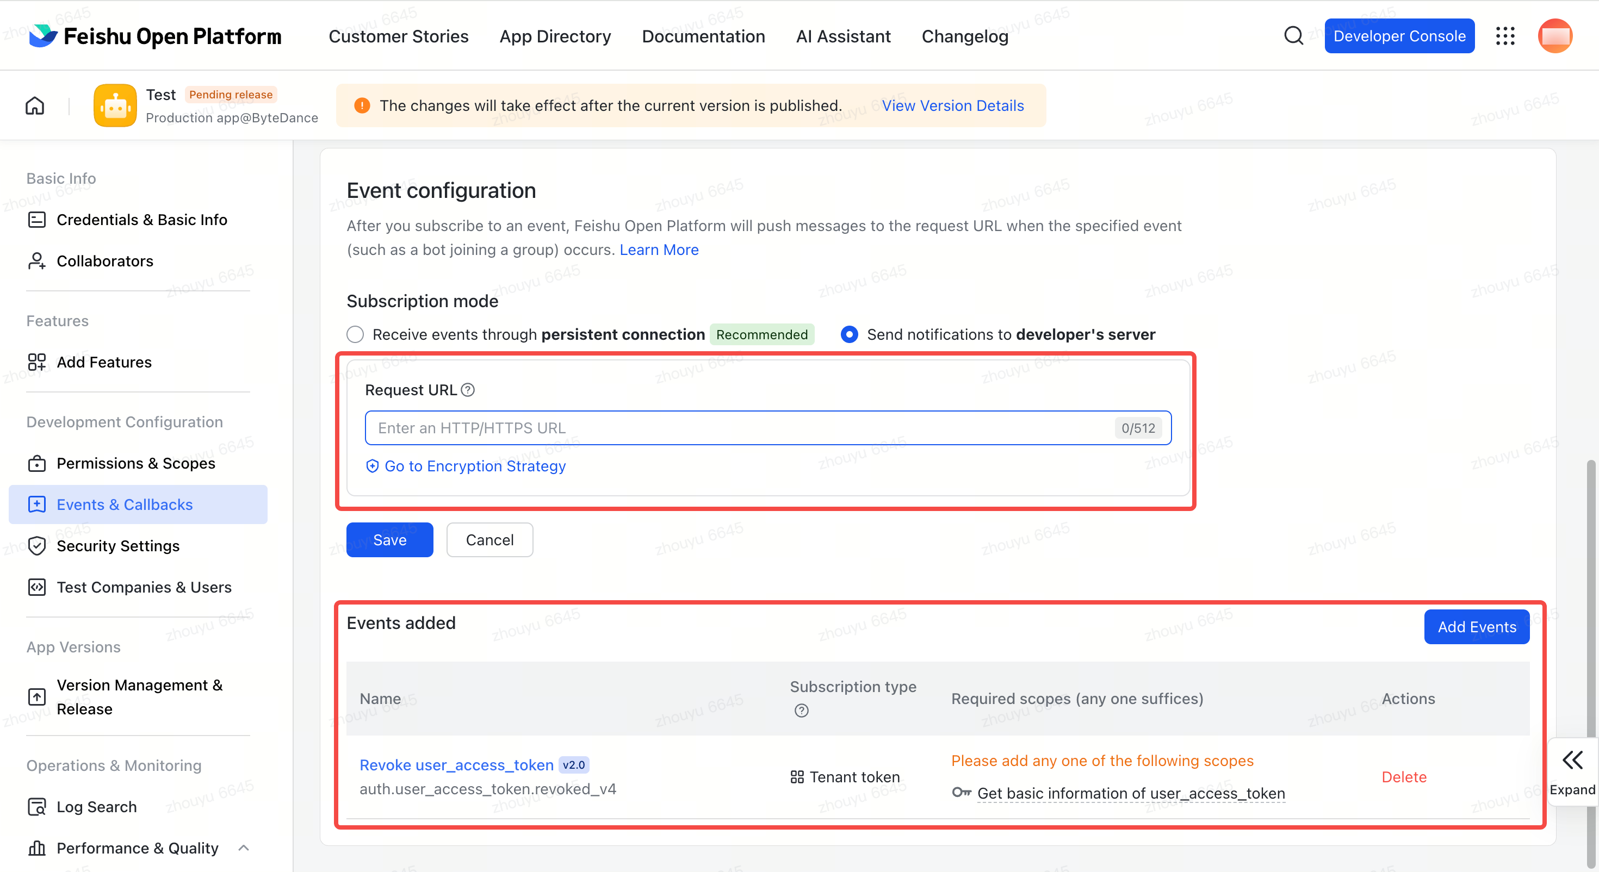The width and height of the screenshot is (1599, 872).
Task: Open the apps grid icon
Action: [1505, 36]
